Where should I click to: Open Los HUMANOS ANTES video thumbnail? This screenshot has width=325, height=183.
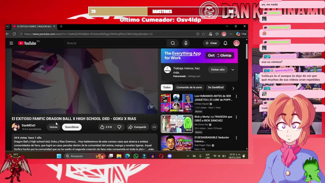click(177, 103)
